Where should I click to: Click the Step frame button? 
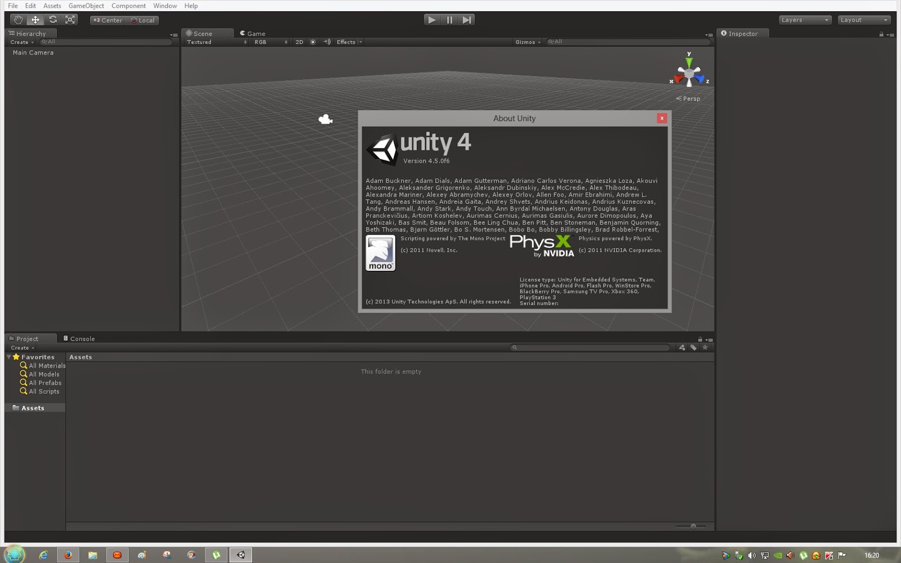[466, 20]
